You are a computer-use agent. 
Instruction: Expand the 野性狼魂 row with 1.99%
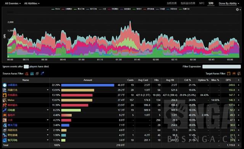coord(48,135)
